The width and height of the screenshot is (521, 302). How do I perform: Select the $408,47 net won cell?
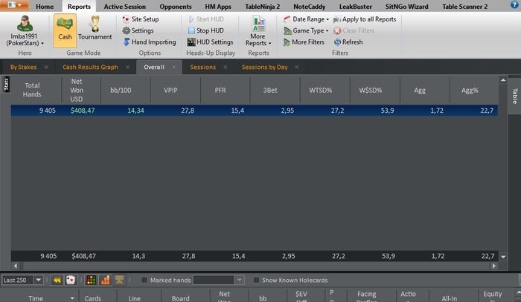coord(83,111)
